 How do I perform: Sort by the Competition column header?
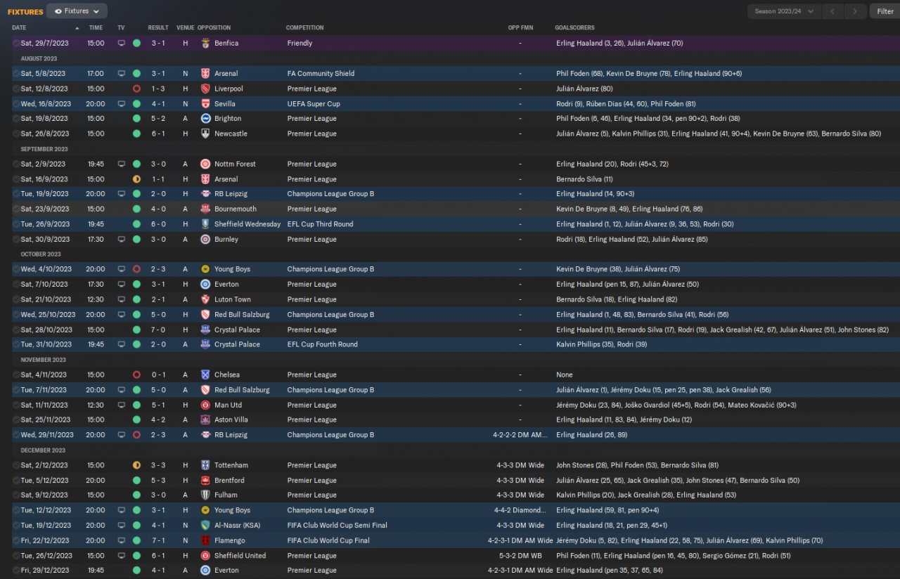304,27
